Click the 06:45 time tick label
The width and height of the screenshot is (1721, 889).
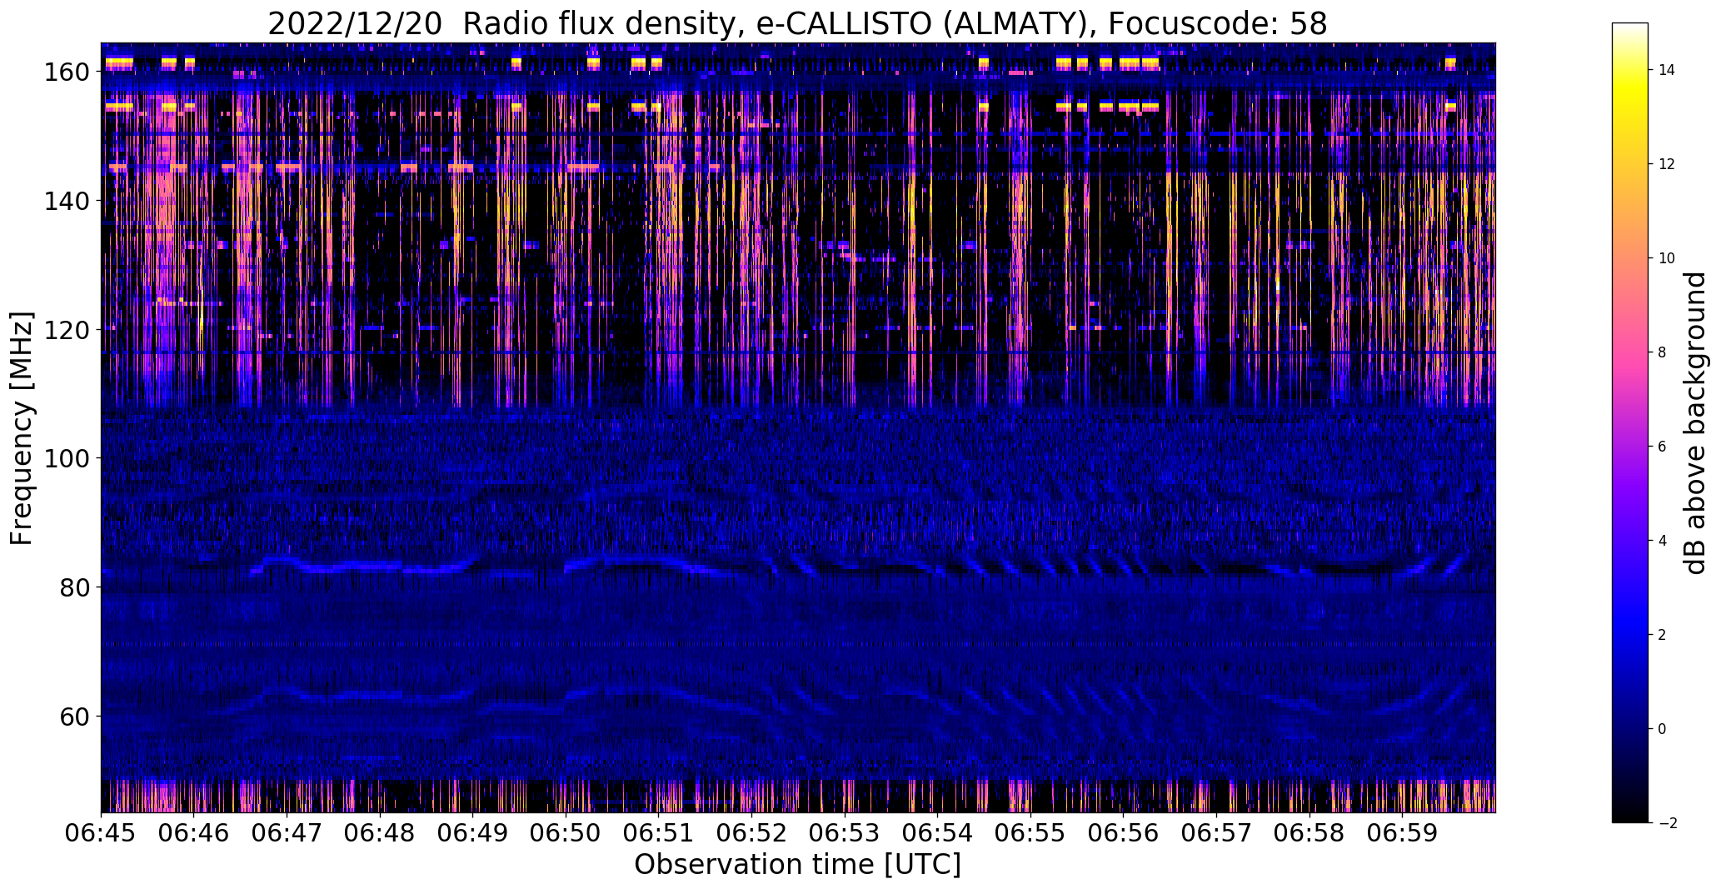(102, 832)
